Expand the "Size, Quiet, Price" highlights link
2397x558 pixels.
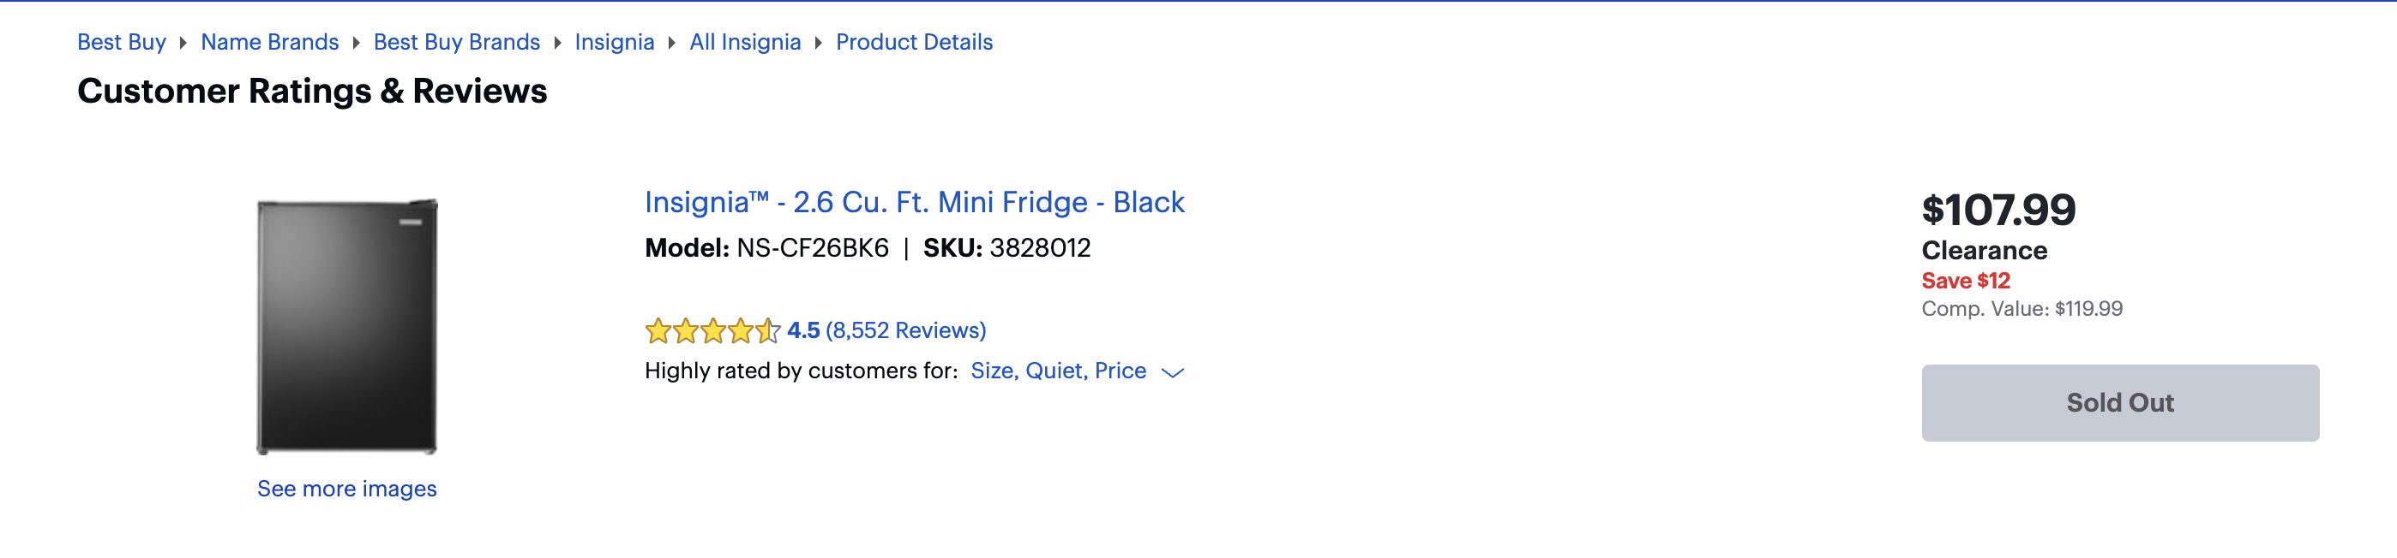click(1058, 371)
